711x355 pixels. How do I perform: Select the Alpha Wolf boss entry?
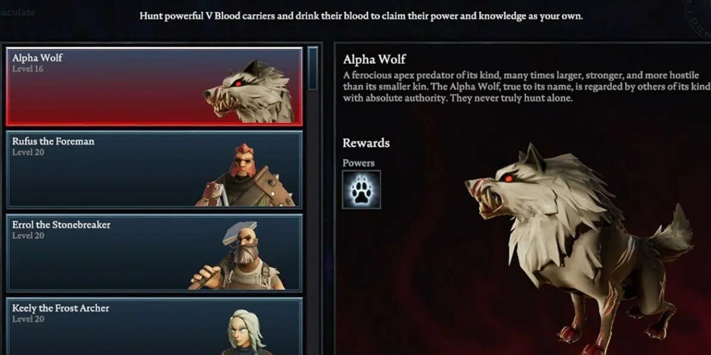pyautogui.click(x=154, y=86)
